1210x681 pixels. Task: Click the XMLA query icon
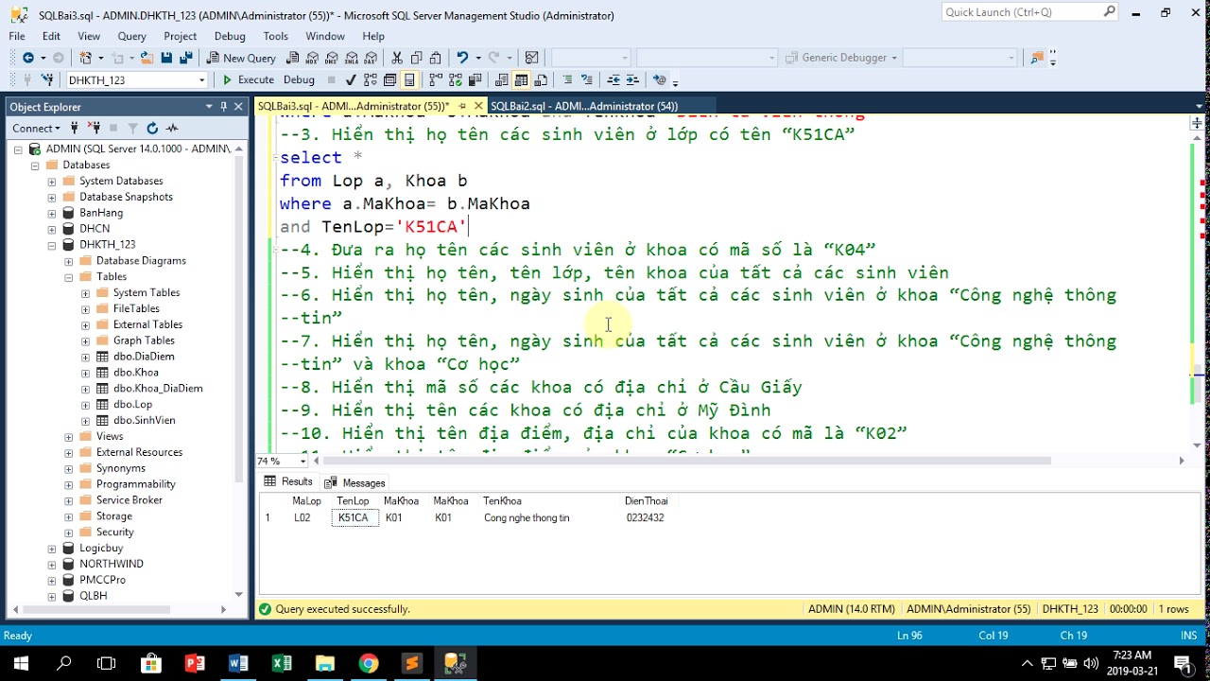(x=353, y=58)
